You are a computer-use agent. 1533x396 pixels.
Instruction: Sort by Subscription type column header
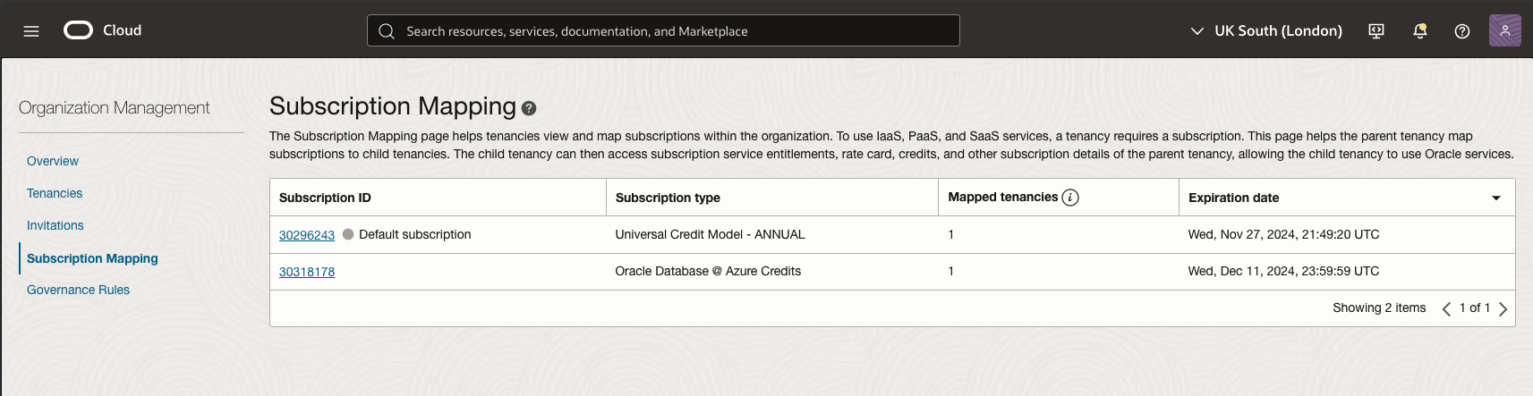point(668,198)
